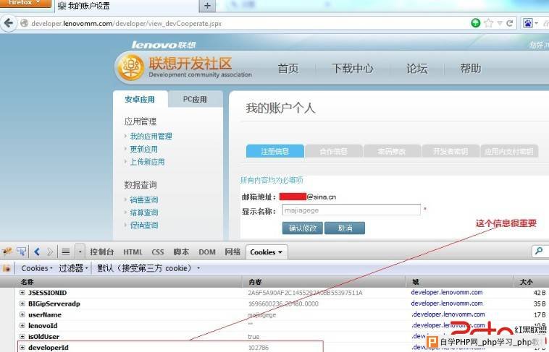Viewport: 549px width, 352px height.
Task: Open the small dropdown next to lines icon
Action: click(80, 252)
